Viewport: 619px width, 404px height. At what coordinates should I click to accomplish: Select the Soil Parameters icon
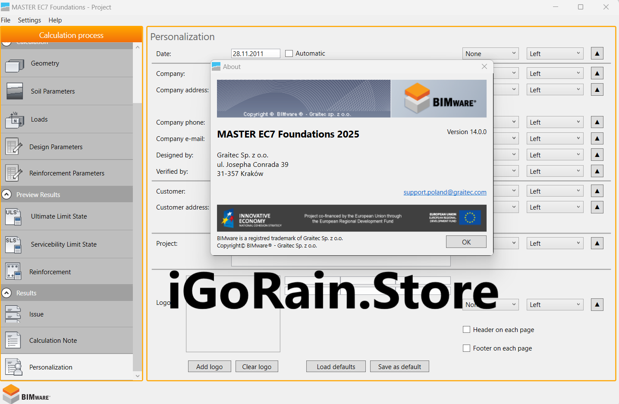[14, 91]
